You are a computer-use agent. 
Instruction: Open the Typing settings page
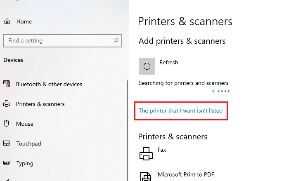point(25,163)
